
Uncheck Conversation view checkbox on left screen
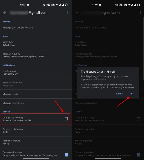[66, 155]
